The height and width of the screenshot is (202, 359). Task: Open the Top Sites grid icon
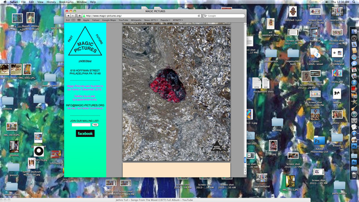(79, 20)
